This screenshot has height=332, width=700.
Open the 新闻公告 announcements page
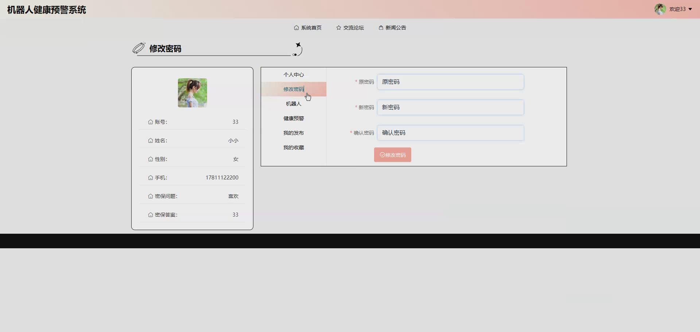click(395, 27)
